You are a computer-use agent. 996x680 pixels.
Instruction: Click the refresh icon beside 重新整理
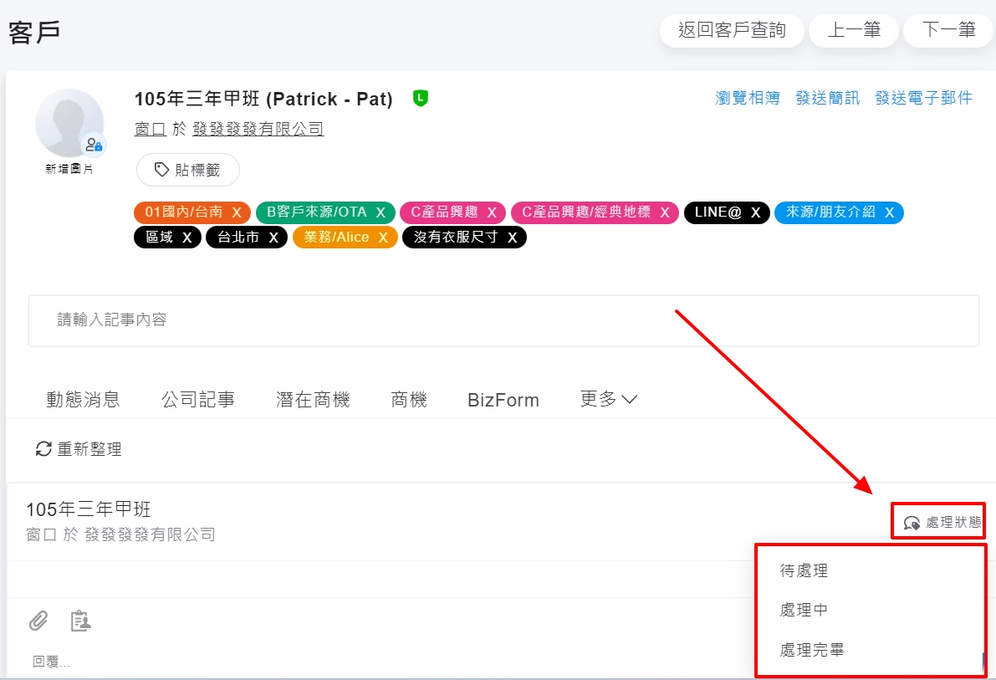43,449
